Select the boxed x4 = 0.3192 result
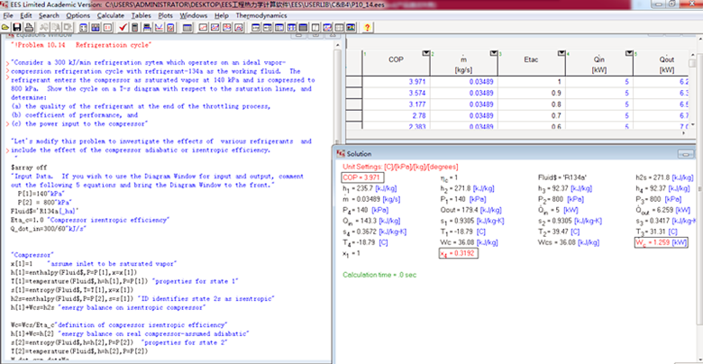Viewport: 703px width, 364px height. click(459, 253)
